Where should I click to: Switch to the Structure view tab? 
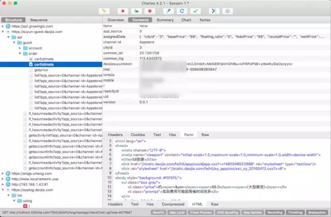pyautogui.click(x=13, y=20)
